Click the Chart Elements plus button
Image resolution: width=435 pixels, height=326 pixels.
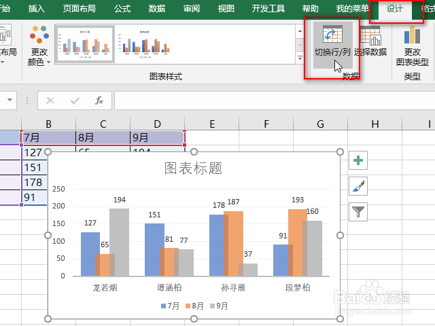click(x=358, y=160)
